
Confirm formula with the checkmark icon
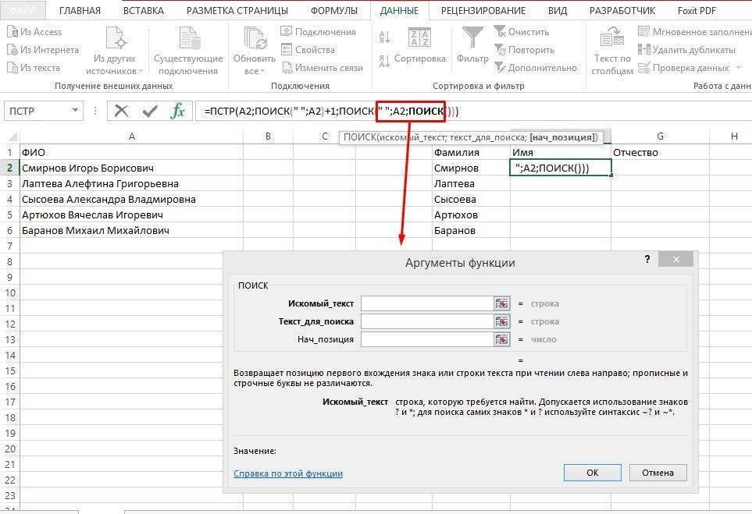coord(150,110)
